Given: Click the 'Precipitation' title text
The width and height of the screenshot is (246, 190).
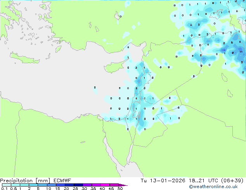Looking at the screenshot, I should click(16, 181).
